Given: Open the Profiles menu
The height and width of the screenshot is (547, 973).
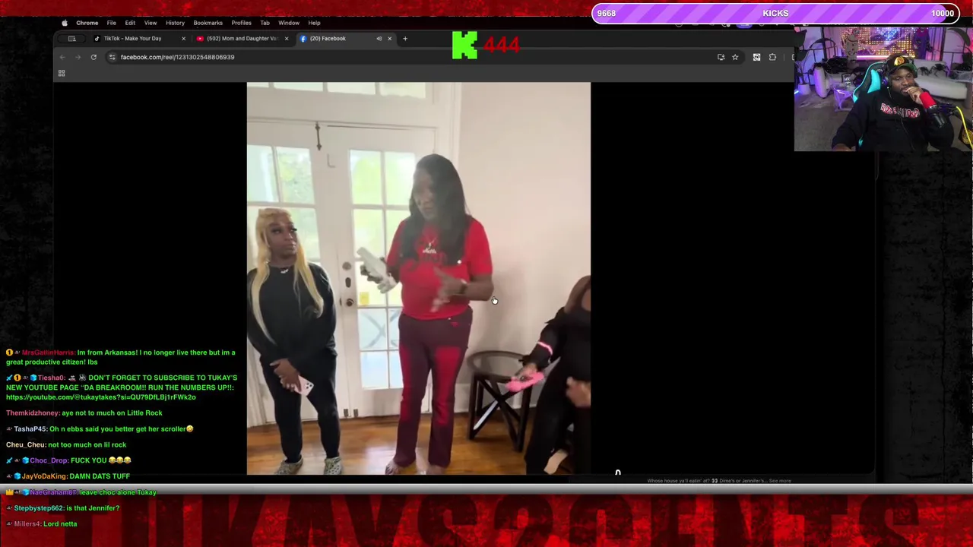Looking at the screenshot, I should pyautogui.click(x=241, y=23).
